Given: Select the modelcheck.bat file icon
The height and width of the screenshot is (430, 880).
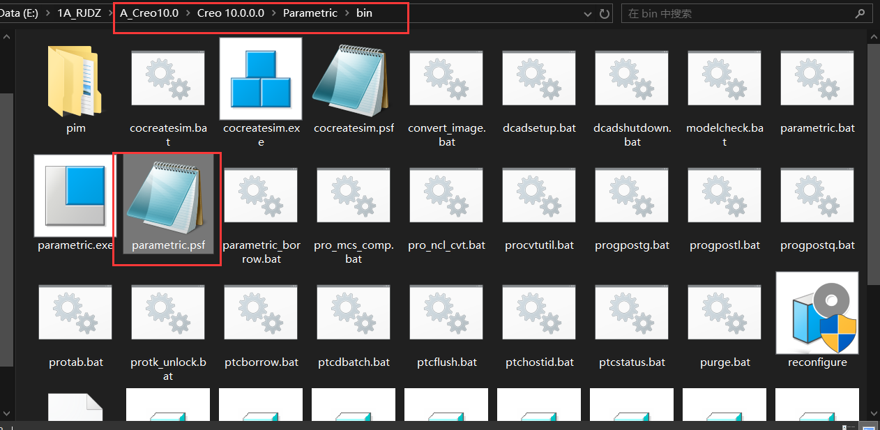Looking at the screenshot, I should tap(725, 79).
